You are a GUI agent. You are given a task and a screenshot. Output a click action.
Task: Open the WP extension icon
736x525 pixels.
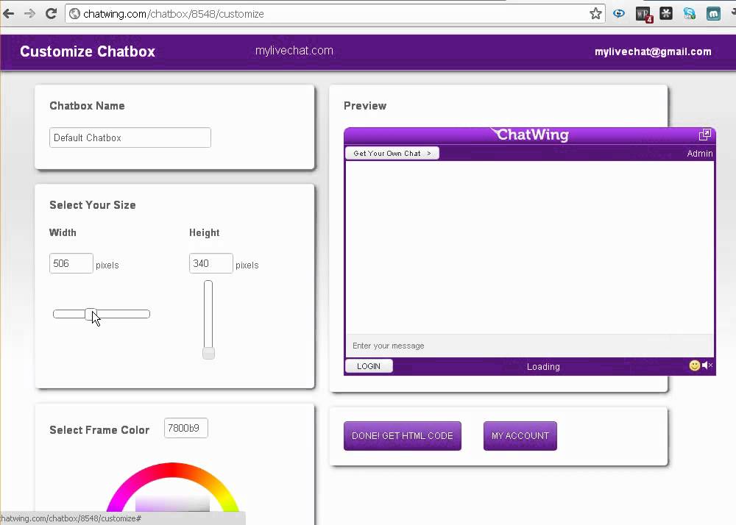(643, 14)
